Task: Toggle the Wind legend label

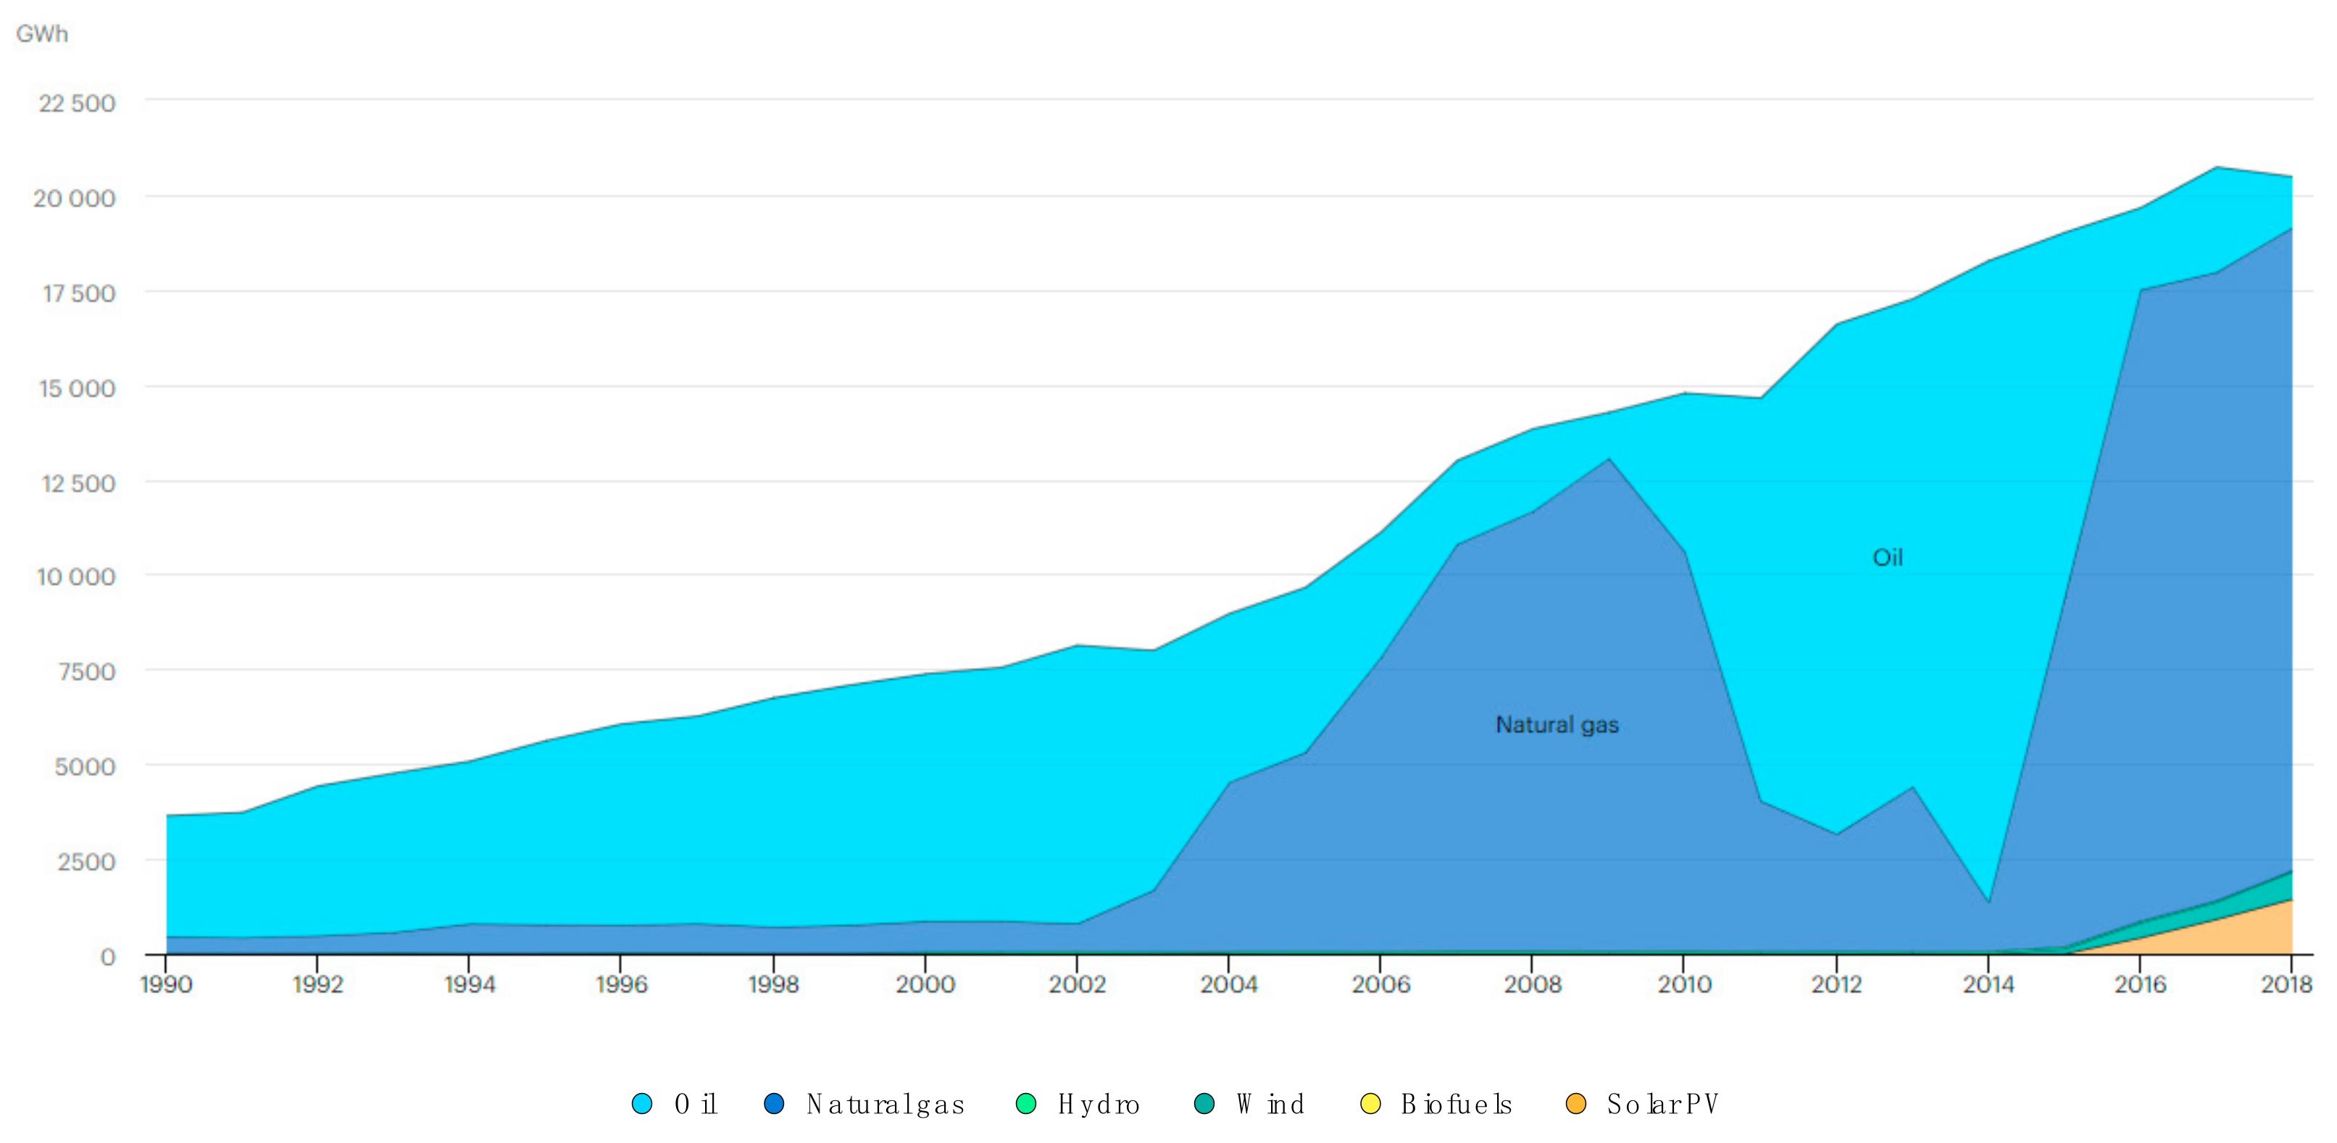Action: (x=1270, y=1104)
